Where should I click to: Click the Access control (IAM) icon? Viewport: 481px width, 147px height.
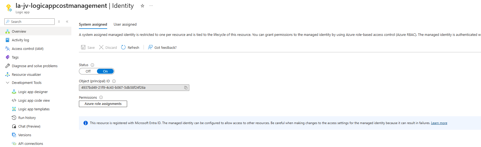click(8, 49)
